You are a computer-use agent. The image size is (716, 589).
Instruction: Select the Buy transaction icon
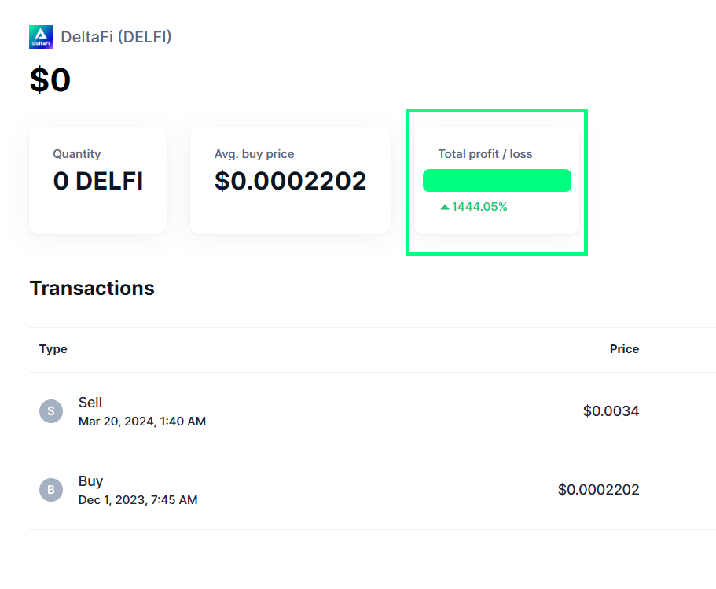(x=50, y=489)
